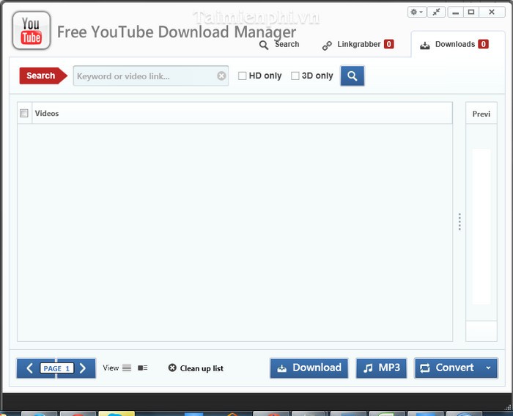Expand the Convert dropdown arrow
Screen dimensions: 513x416
coord(488,368)
